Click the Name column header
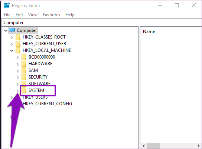This screenshot has width=202, height=149. (149, 32)
